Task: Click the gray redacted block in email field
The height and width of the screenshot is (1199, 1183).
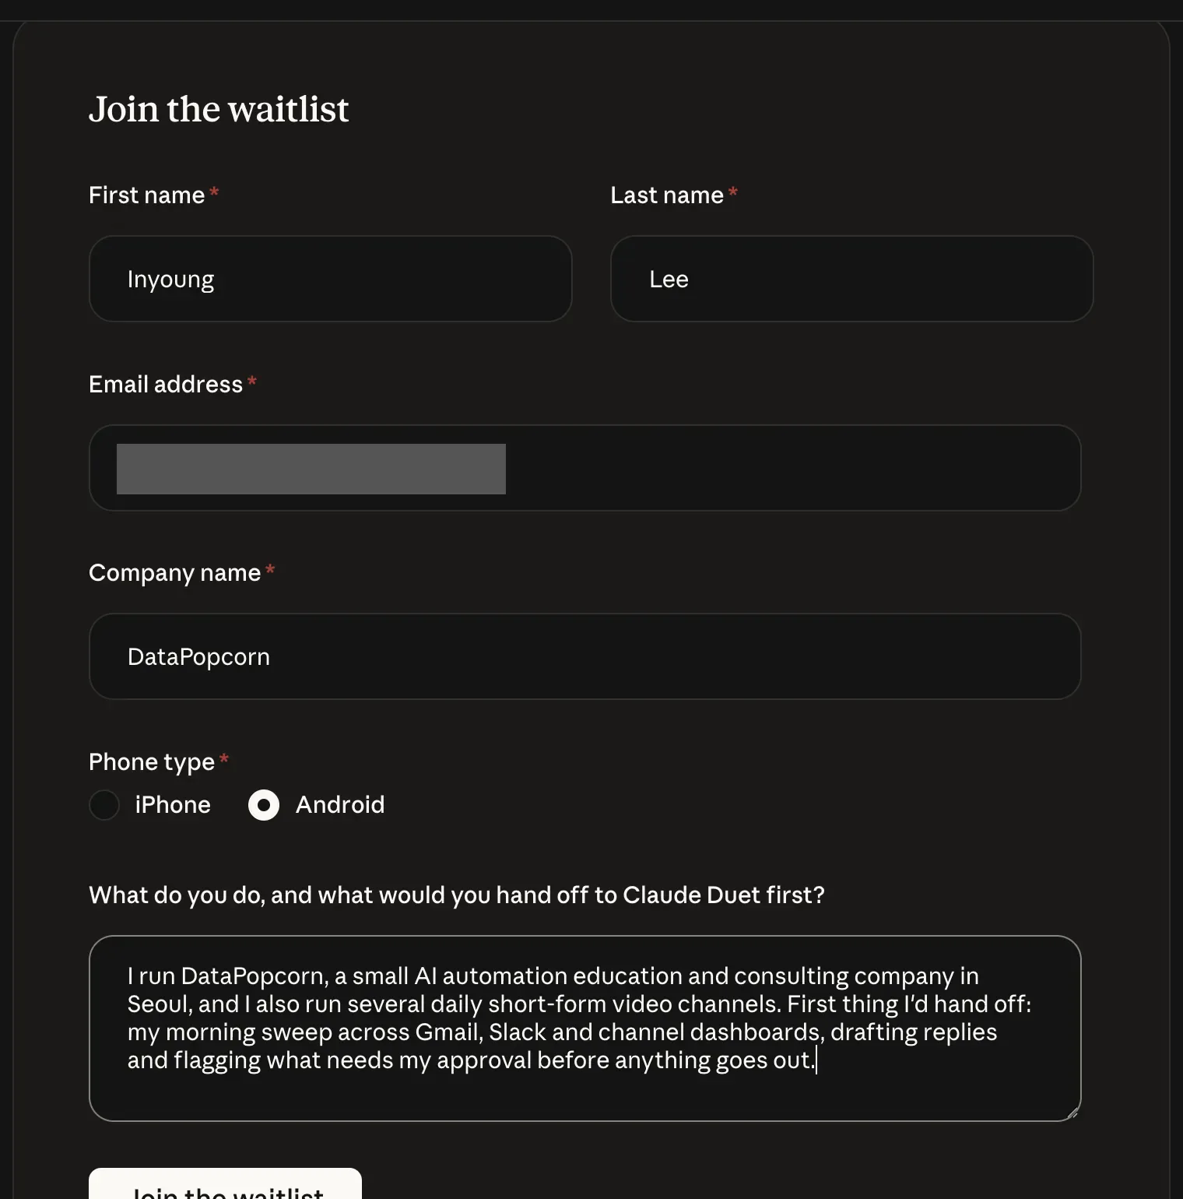Action: pos(311,469)
